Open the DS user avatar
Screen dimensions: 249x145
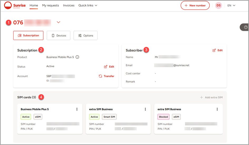218,6
